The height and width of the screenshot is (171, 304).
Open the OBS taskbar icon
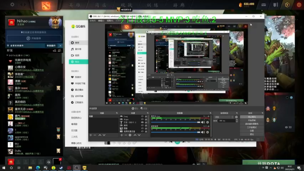pyautogui.click(x=77, y=168)
